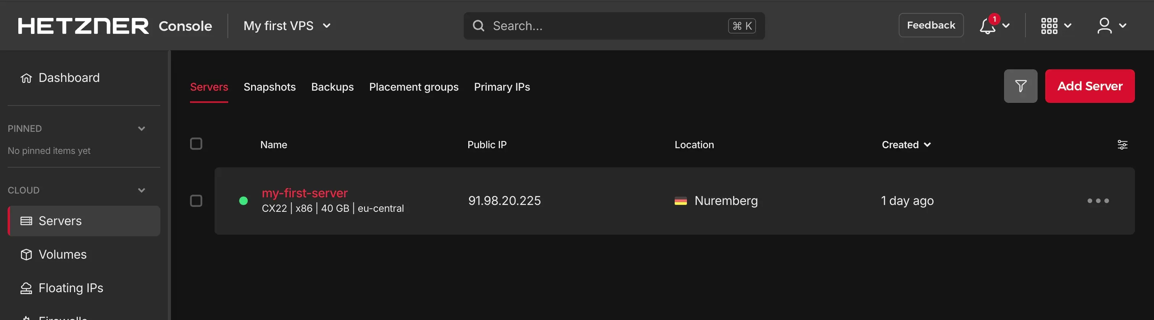Viewport: 1154px width, 320px height.
Task: Click the Location column header
Action: point(694,144)
